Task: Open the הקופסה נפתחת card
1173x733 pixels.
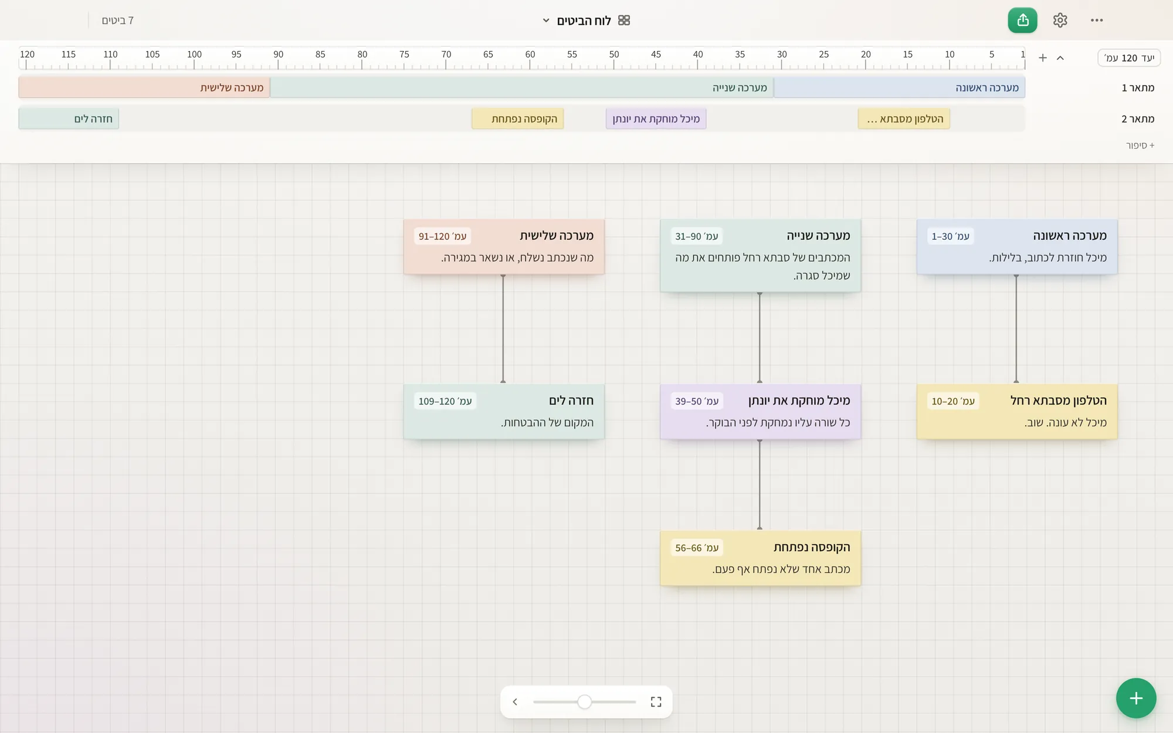Action: point(760,558)
